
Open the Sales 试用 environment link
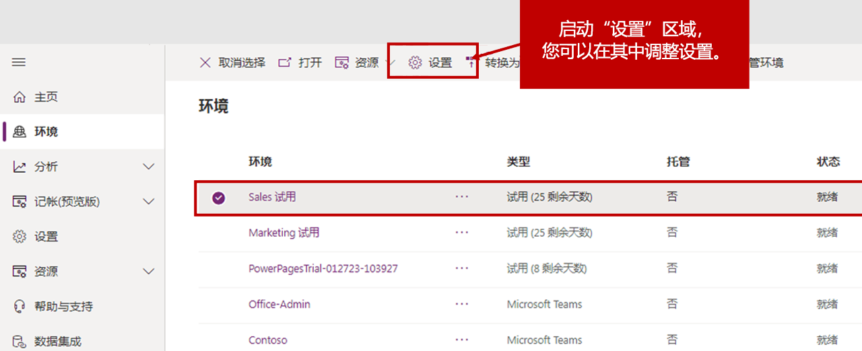click(x=272, y=197)
